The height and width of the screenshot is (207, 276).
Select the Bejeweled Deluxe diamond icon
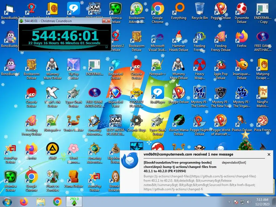(115, 69)
